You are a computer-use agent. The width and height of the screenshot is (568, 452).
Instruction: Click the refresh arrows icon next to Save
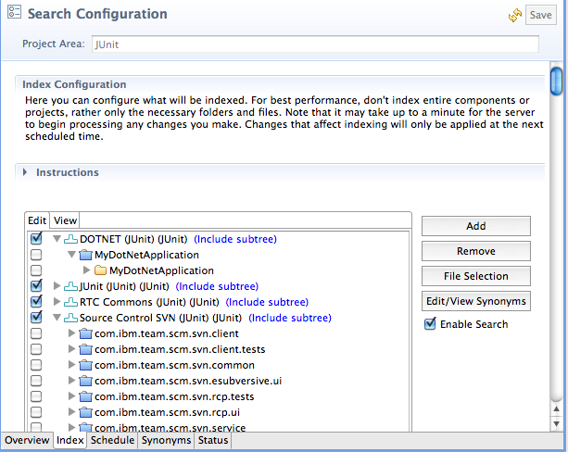click(x=515, y=15)
